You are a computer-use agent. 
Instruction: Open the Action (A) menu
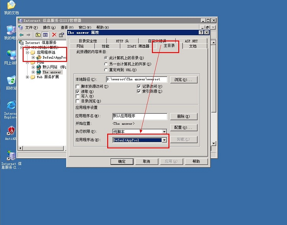click(49, 28)
